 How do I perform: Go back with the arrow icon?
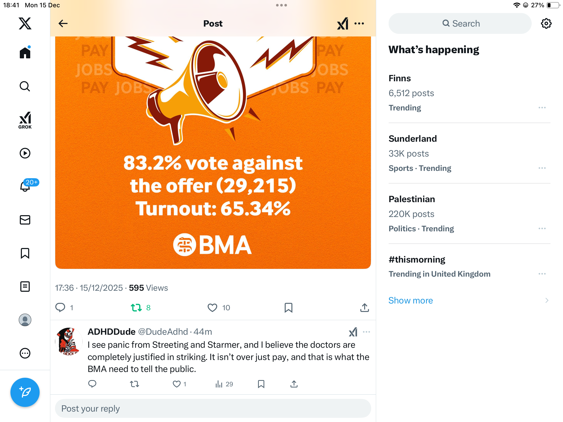point(63,23)
